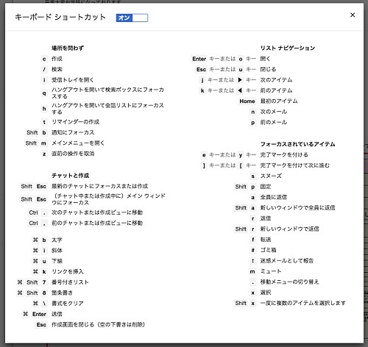The height and width of the screenshot is (347, 368).
Task: Click the 箇条書き description
Action: (x=62, y=293)
